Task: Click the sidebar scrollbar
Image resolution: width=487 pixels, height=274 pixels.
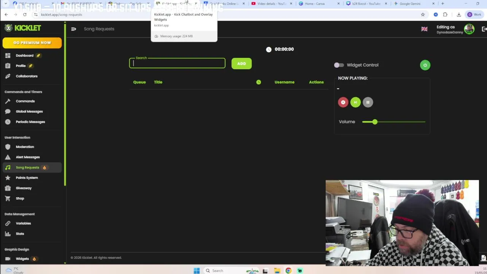Action: (65, 105)
